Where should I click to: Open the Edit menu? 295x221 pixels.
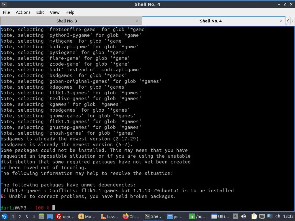click(40, 12)
